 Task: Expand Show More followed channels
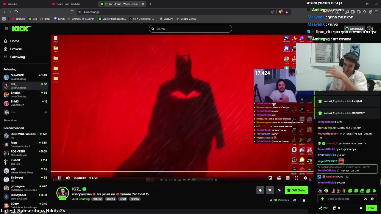10,120
